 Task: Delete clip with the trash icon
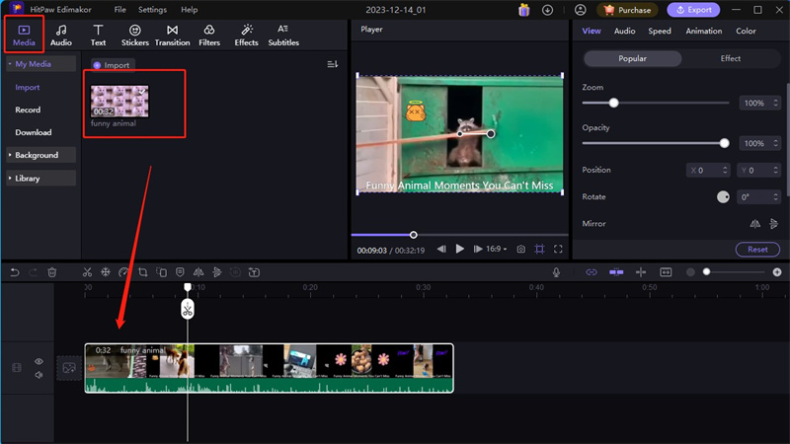click(52, 272)
